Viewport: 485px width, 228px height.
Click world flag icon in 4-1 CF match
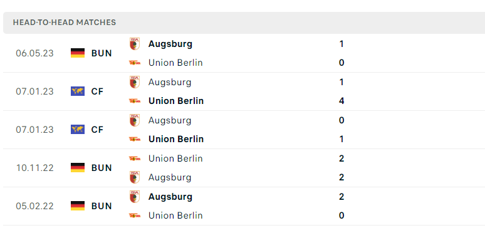[78, 91]
